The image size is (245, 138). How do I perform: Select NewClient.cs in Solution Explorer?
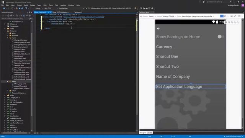pos(14,116)
